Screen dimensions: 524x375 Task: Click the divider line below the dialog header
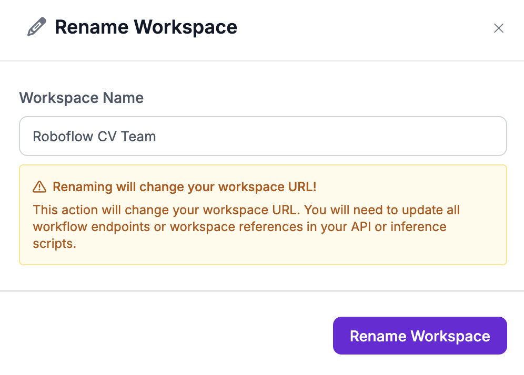pyautogui.click(x=262, y=61)
